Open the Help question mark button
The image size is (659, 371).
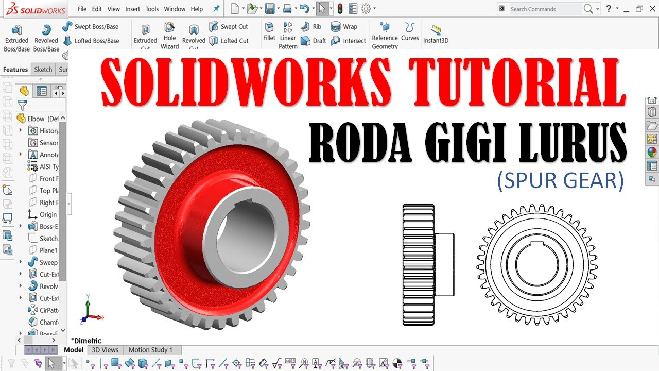tap(609, 9)
